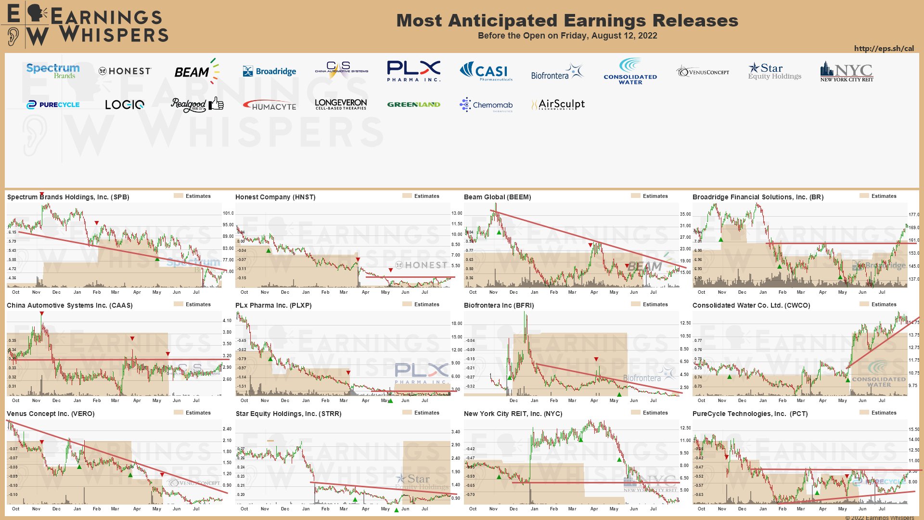Open the http://eps.sh/cal link
This screenshot has height=520, width=924.
coord(884,48)
